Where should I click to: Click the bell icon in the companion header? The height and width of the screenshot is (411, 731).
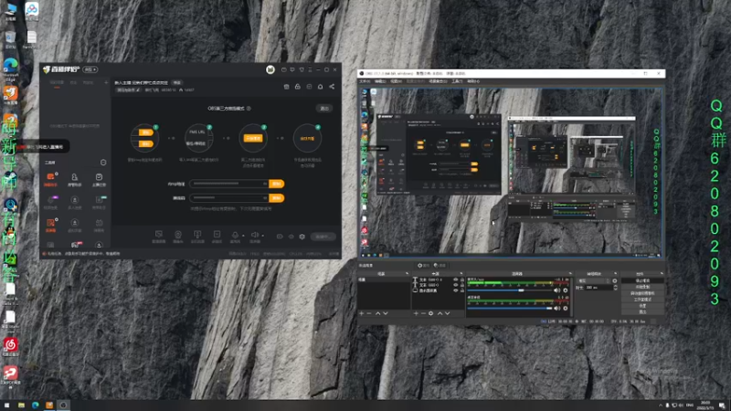click(320, 86)
